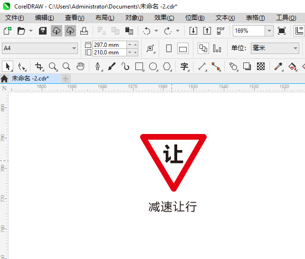Viewport: 305px width, 259px height.
Task: Click the 169% zoom level field
Action: pyautogui.click(x=249, y=31)
